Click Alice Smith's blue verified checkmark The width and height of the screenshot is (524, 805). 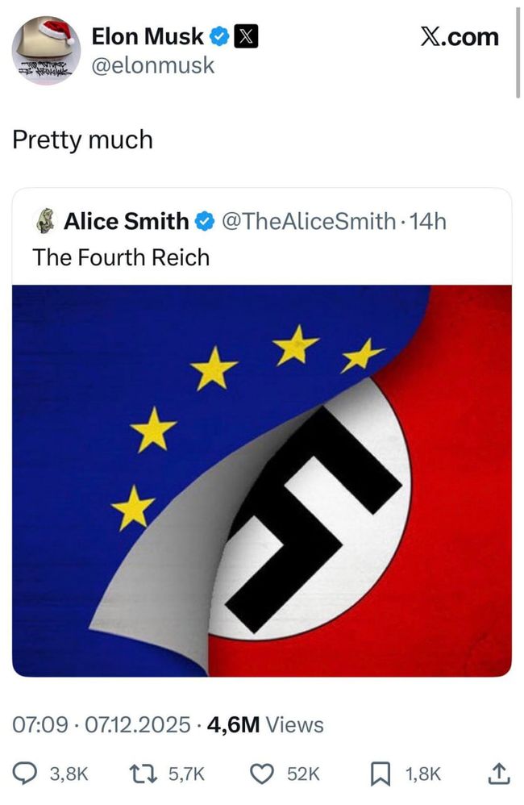tap(205, 220)
